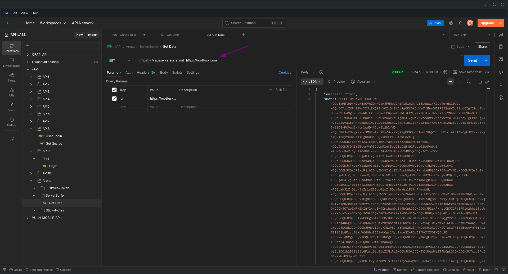Click the Invite button
Image resolution: width=508 pixels, height=274 pixels.
click(x=435, y=23)
